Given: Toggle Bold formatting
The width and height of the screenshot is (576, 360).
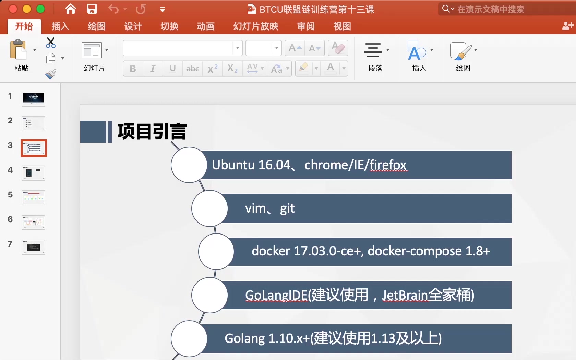Looking at the screenshot, I should pyautogui.click(x=132, y=69).
